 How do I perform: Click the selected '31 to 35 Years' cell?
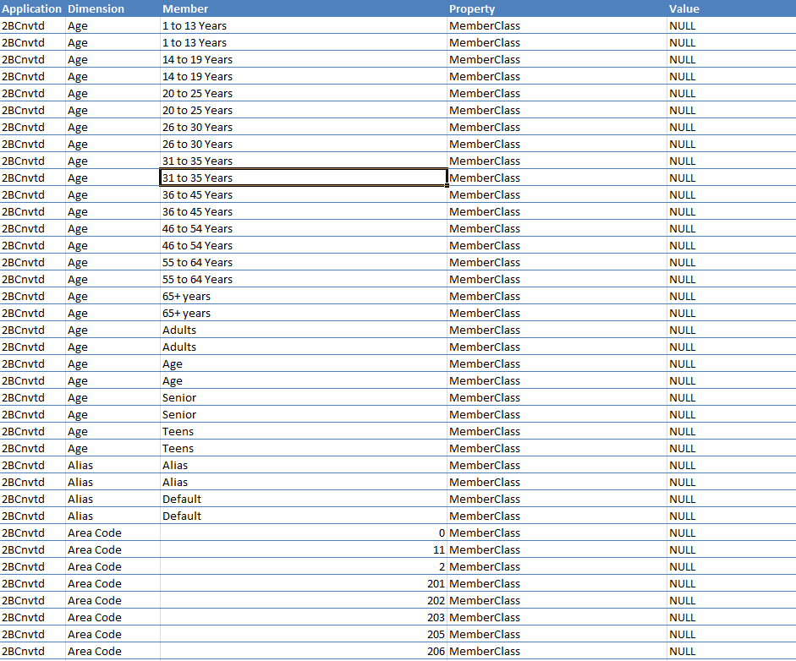(x=304, y=178)
